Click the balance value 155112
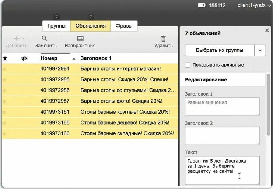 click(x=217, y=6)
